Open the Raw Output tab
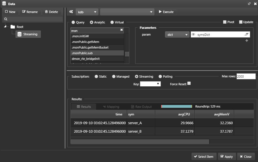258x162 pixels. pos(141,107)
